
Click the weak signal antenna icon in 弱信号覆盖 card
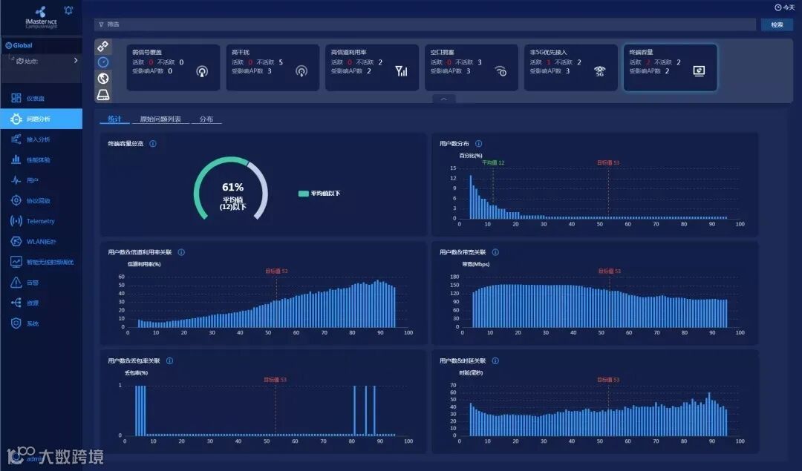202,71
